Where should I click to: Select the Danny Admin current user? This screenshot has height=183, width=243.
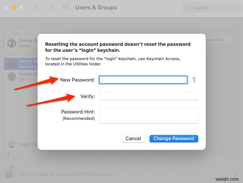(x=22, y=43)
